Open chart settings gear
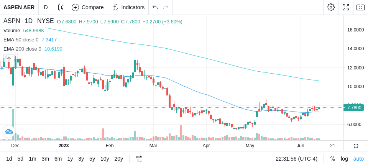368x166 pixels. 331,7
